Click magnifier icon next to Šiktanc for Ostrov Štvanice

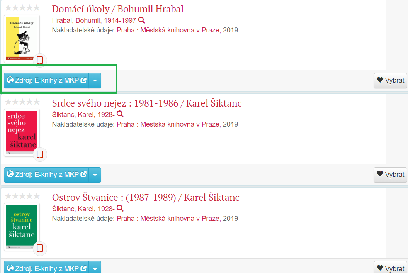click(120, 208)
